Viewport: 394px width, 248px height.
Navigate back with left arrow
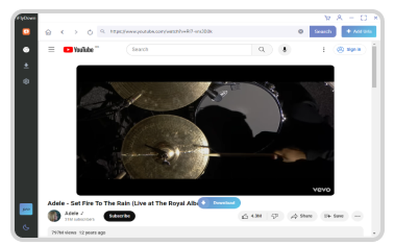point(62,32)
